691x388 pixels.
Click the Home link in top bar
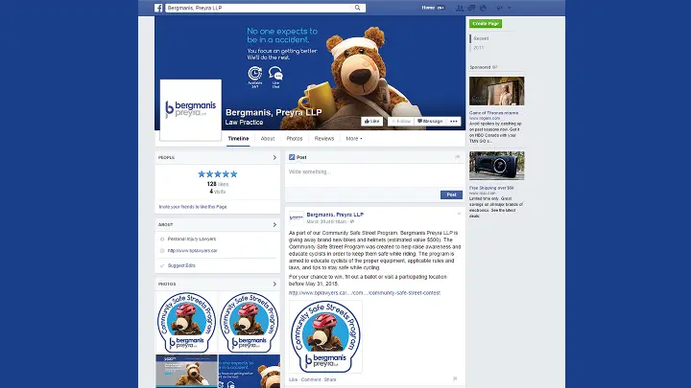click(x=428, y=8)
